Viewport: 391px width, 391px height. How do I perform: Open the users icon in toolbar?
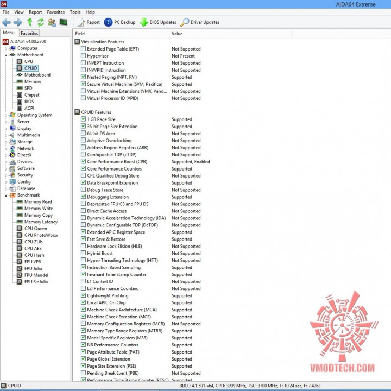pos(52,22)
